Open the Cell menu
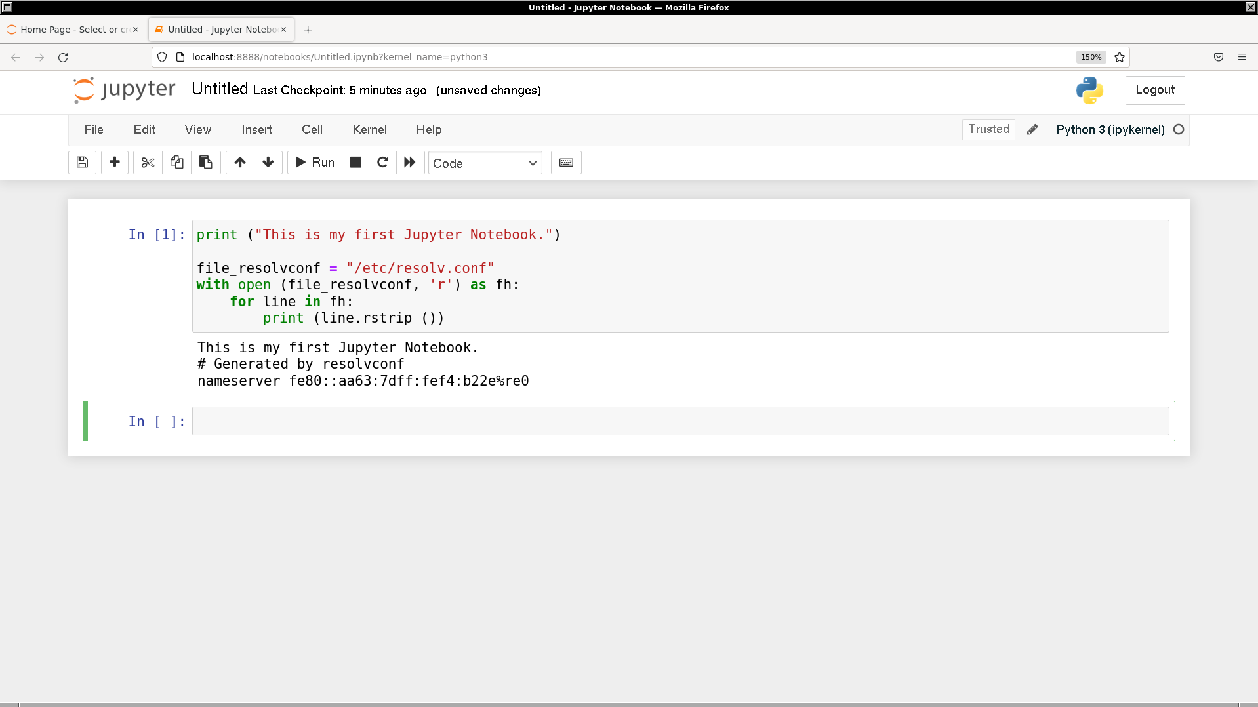The width and height of the screenshot is (1258, 707). (x=312, y=130)
